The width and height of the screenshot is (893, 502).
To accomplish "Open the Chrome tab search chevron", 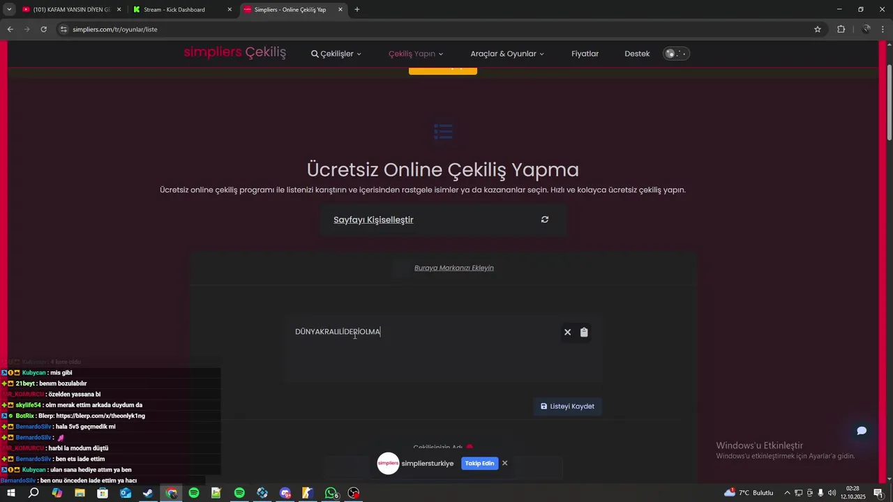I will point(9,10).
